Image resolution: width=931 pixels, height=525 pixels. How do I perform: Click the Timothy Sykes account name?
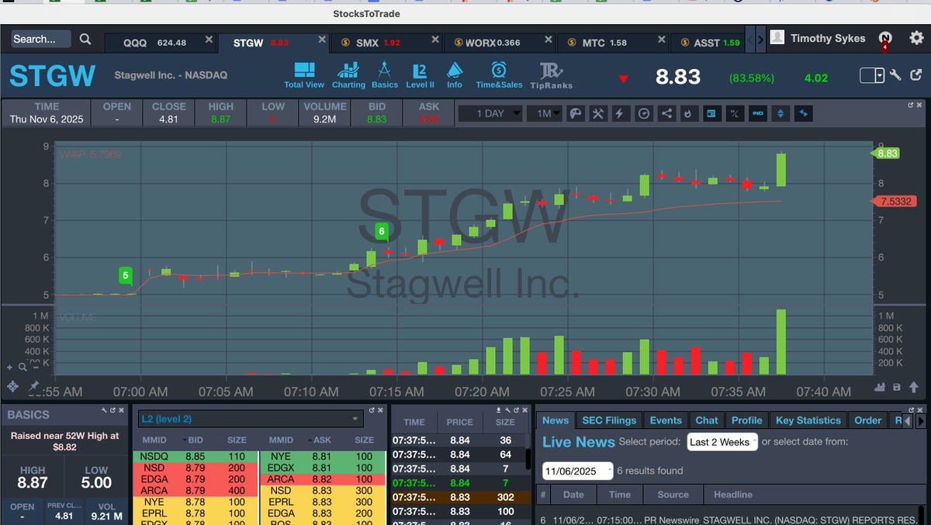[x=828, y=38]
